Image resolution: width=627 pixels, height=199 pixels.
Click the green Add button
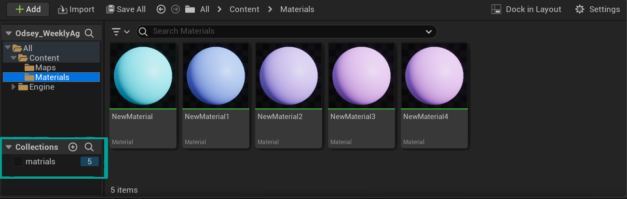[x=28, y=9]
